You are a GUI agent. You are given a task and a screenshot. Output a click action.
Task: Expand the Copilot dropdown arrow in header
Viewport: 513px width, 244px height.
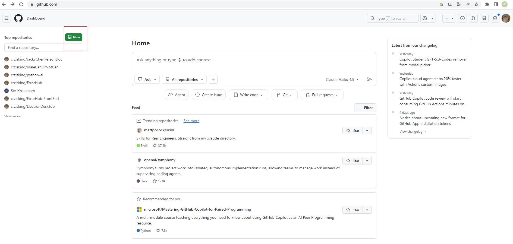point(432,18)
